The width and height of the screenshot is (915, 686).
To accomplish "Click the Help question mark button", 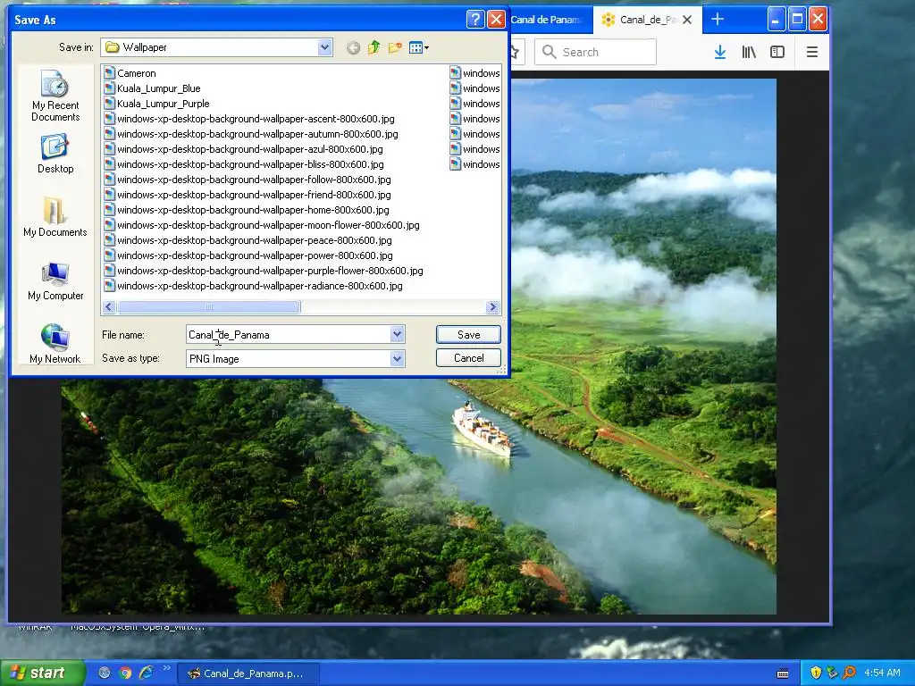I will (x=475, y=20).
